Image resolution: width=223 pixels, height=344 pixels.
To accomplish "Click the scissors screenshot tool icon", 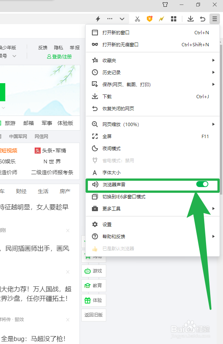I will (x=137, y=19).
